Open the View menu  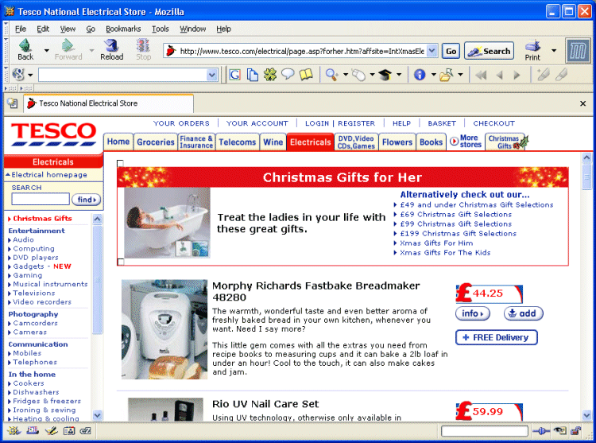[68, 29]
